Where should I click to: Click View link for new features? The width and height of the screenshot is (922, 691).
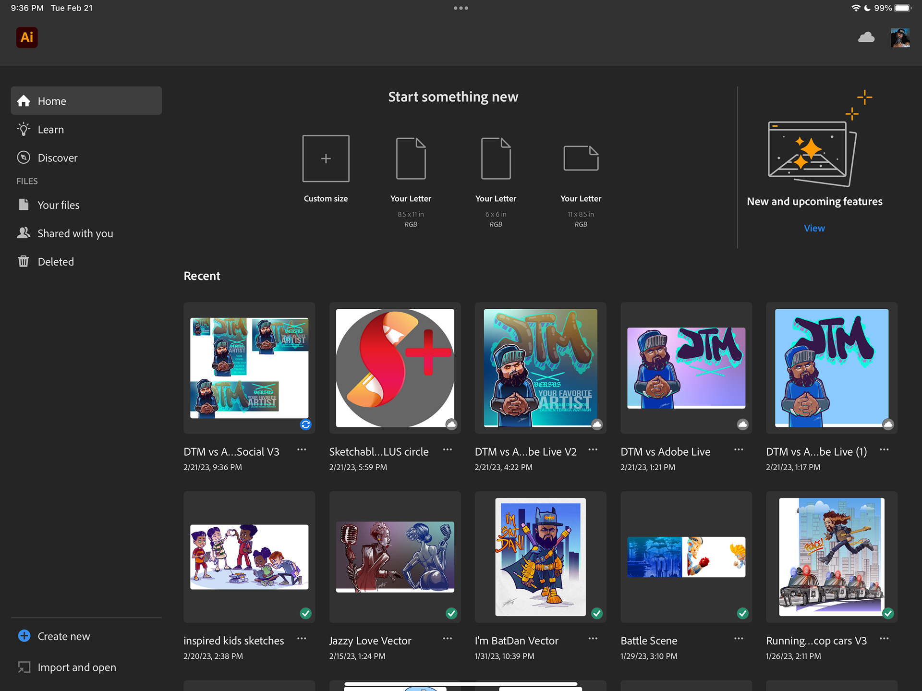(x=814, y=228)
